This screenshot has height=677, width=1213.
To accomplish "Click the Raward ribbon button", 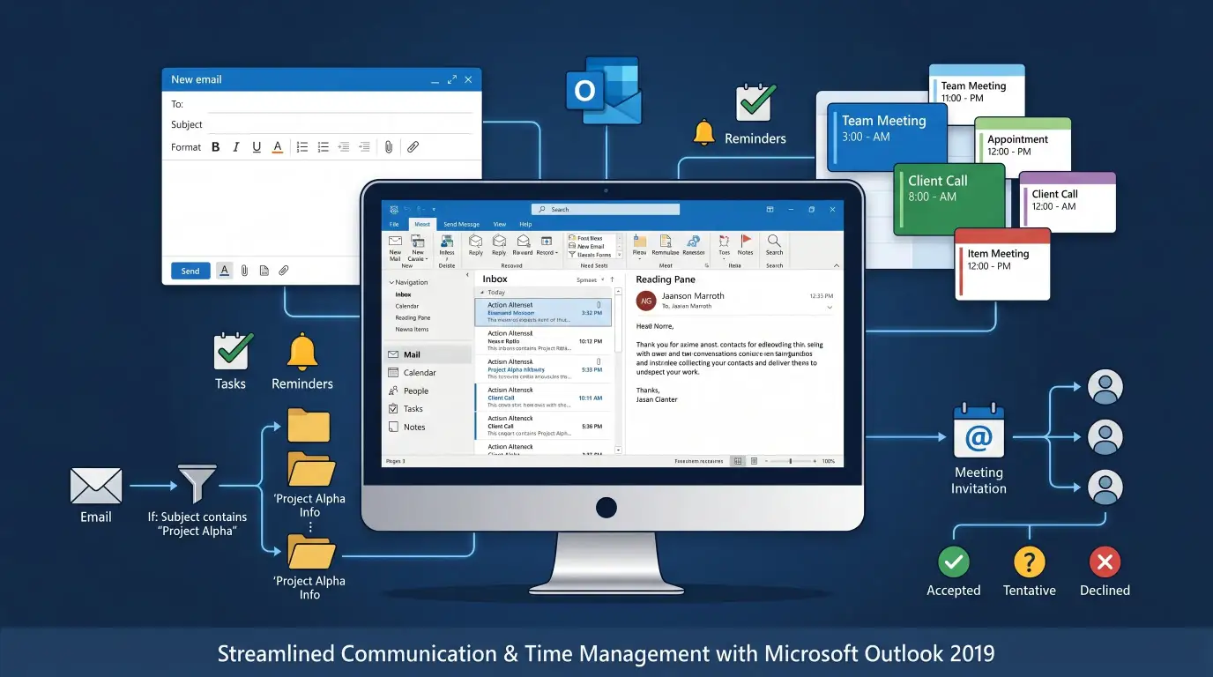I will click(523, 245).
